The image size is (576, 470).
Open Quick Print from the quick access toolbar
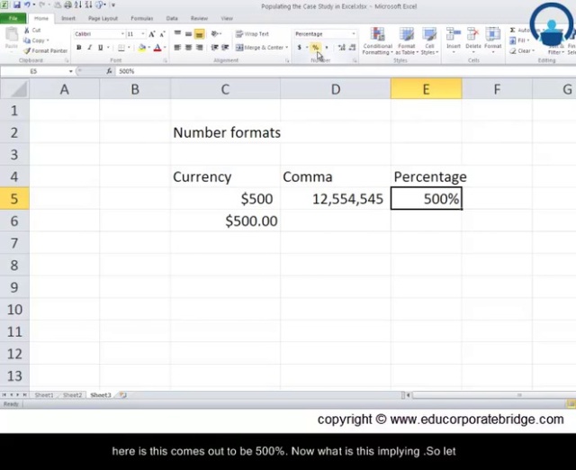point(68,5)
